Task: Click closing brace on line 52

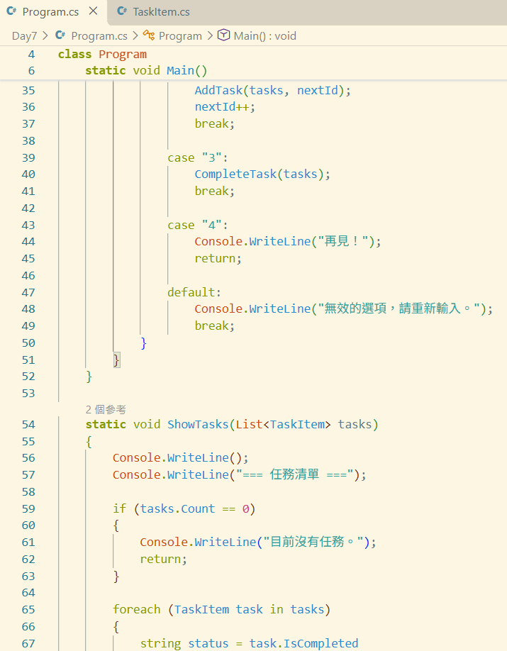Action: (89, 377)
